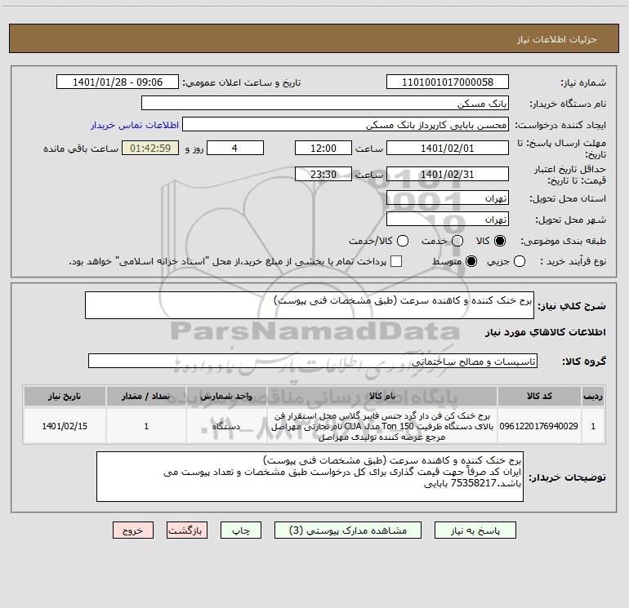Choose متوسط purchase process type
Screen dimensions: 629x608
click(471, 261)
